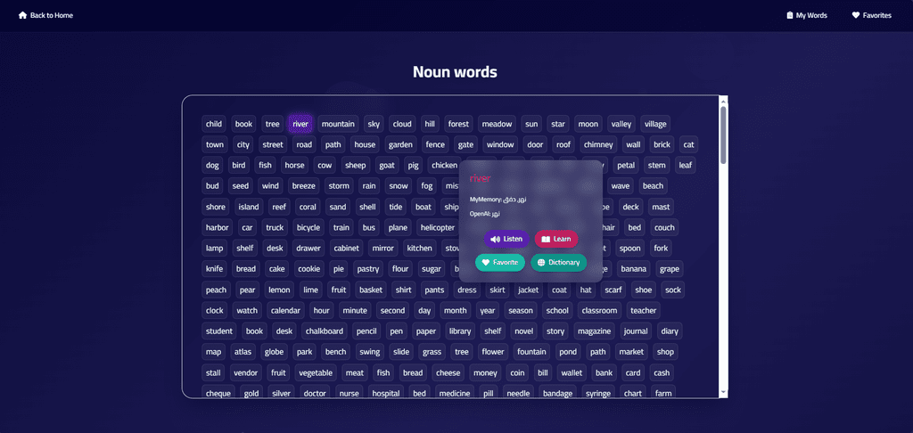Play pronunciation with the Listen speaker button
This screenshot has width=913, height=433.
[506, 239]
